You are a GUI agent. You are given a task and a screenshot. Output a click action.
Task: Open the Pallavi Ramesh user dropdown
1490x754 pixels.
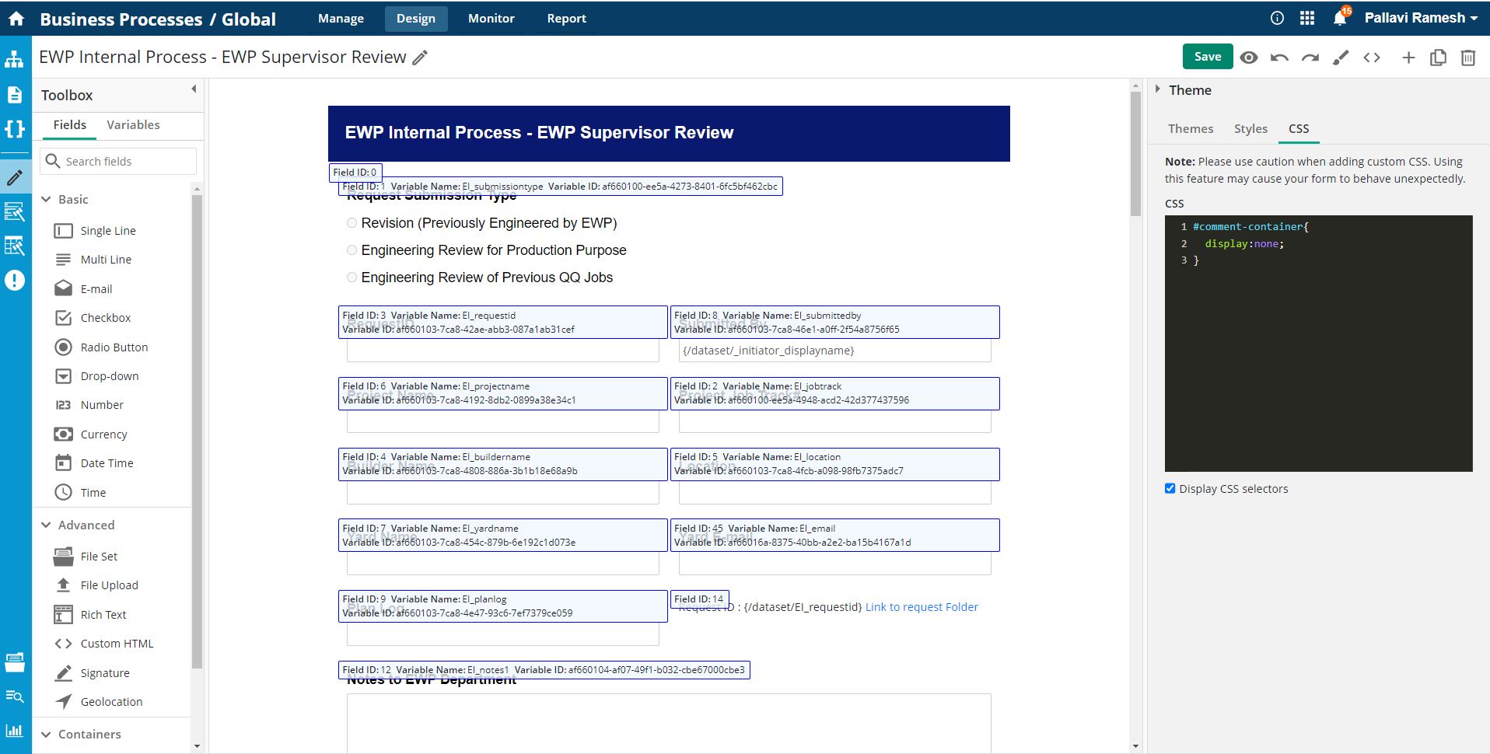coord(1420,18)
